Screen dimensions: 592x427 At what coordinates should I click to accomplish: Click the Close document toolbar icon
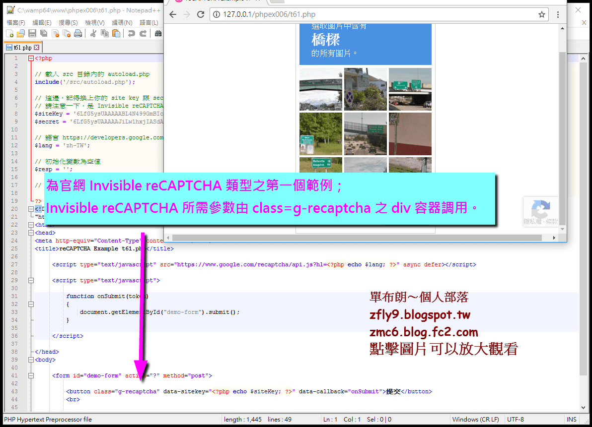click(x=56, y=34)
